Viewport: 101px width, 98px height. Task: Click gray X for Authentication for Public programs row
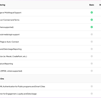(x=92, y=86)
